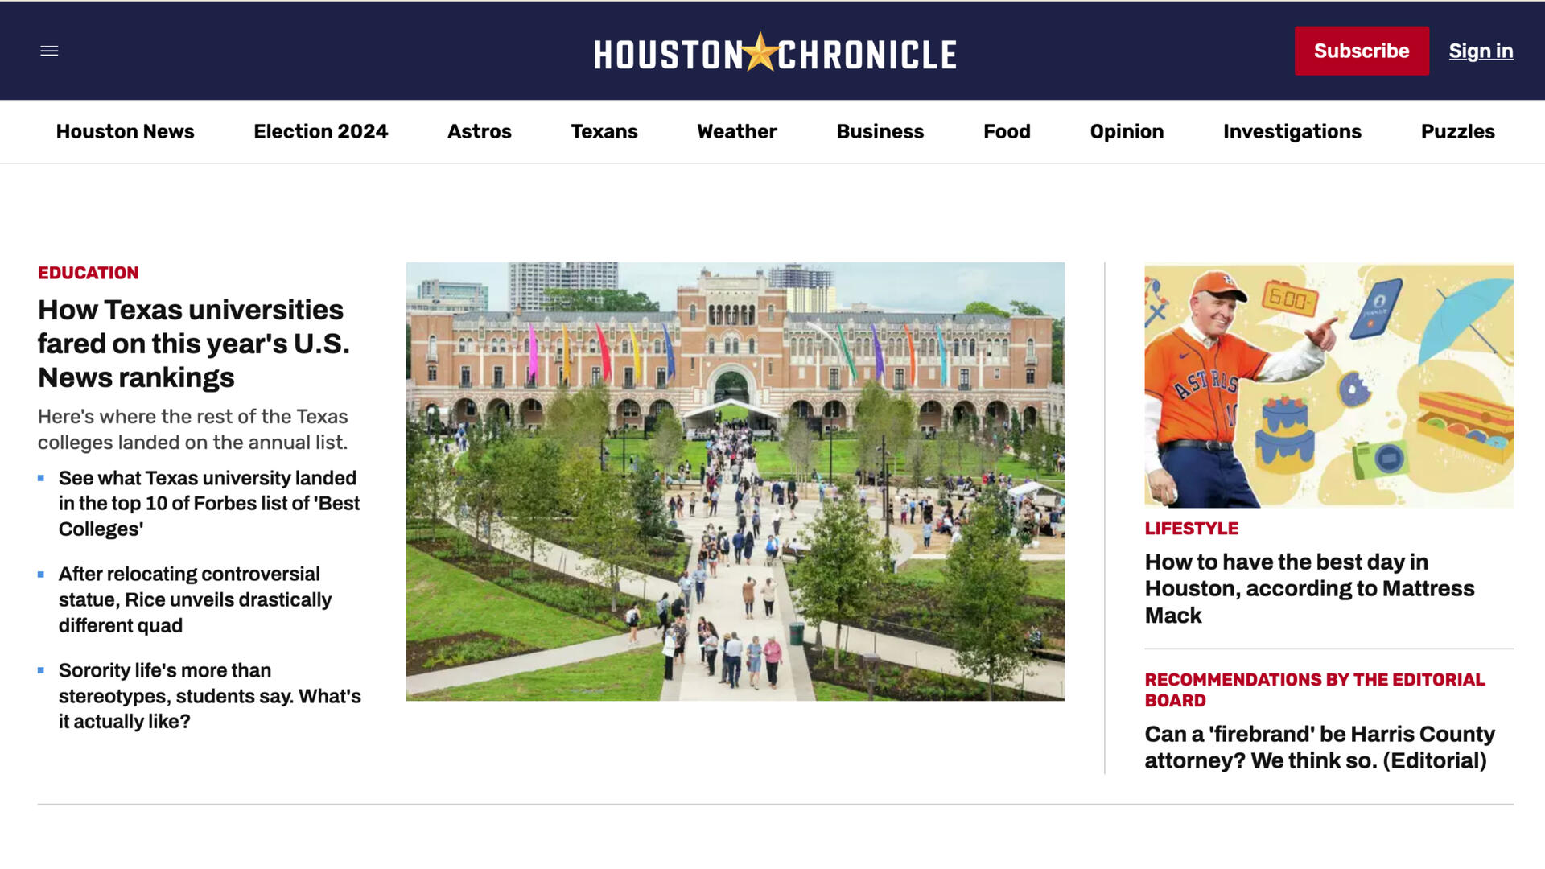
Task: Open the Puzzles section
Action: [x=1456, y=131]
